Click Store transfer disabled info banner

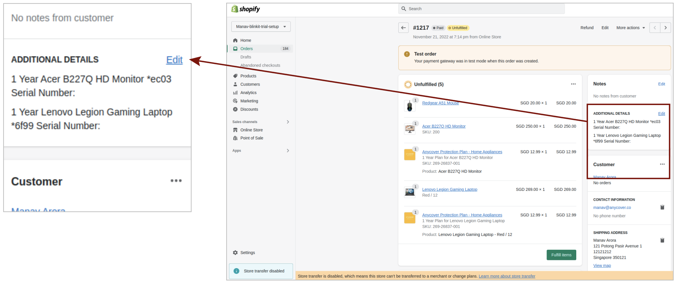pyautogui.click(x=261, y=271)
